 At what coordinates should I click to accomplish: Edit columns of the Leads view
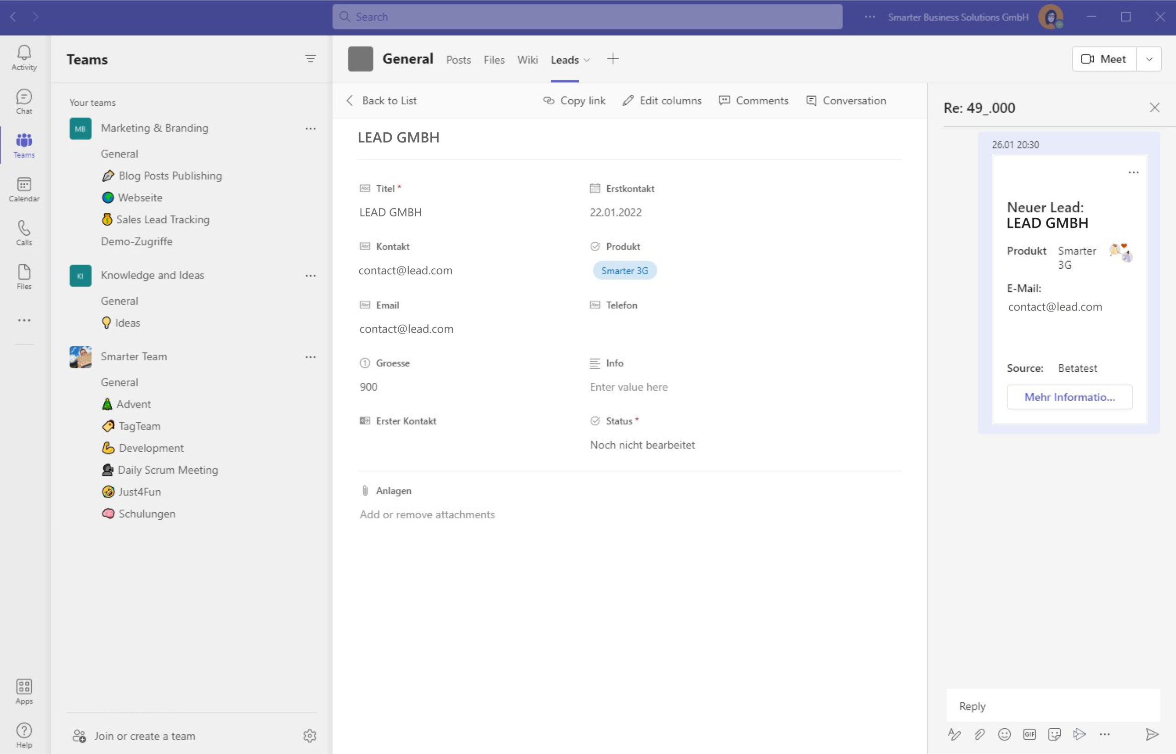(662, 100)
